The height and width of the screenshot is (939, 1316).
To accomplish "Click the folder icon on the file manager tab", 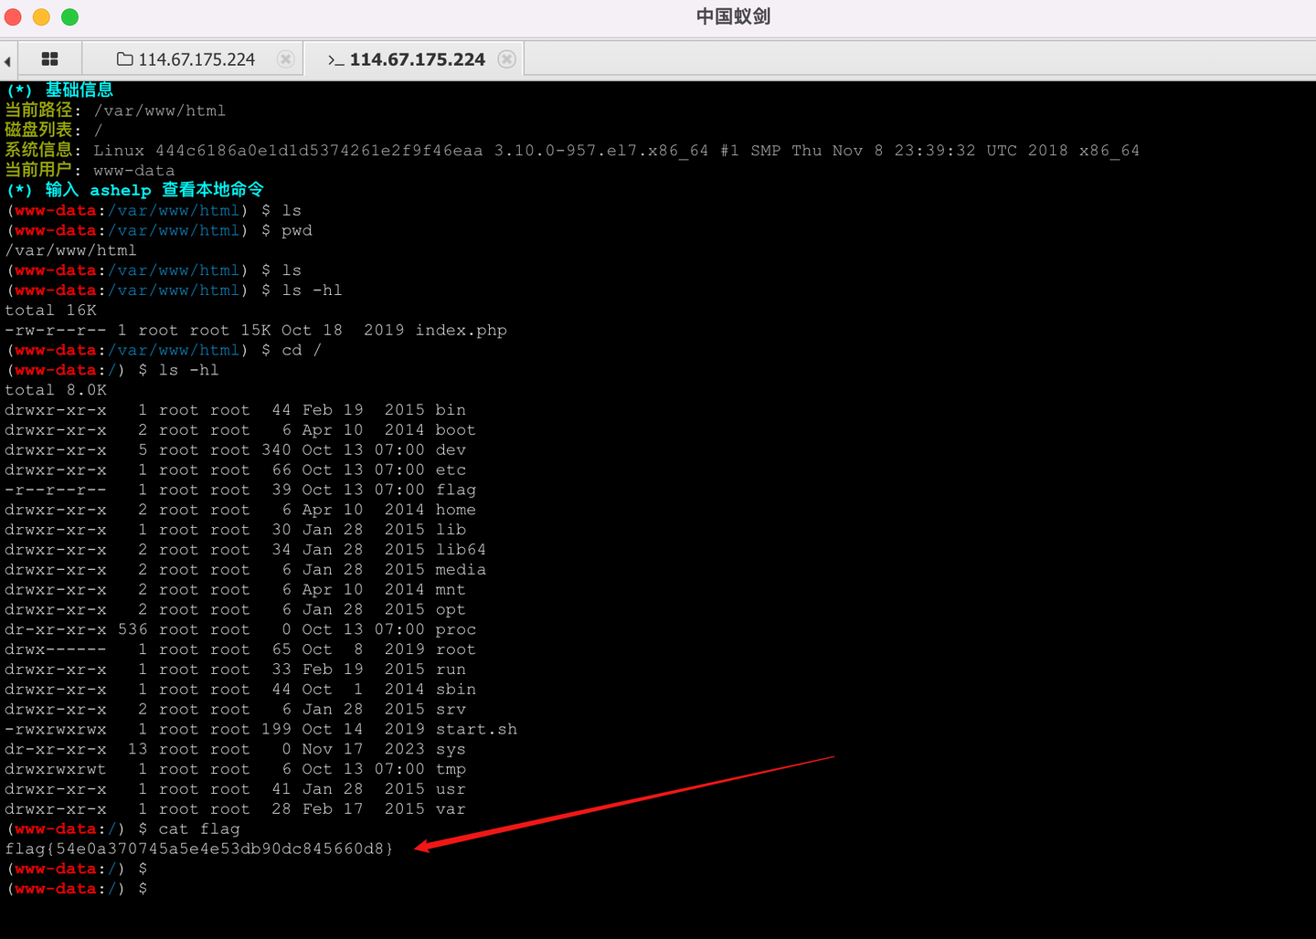I will tap(124, 58).
